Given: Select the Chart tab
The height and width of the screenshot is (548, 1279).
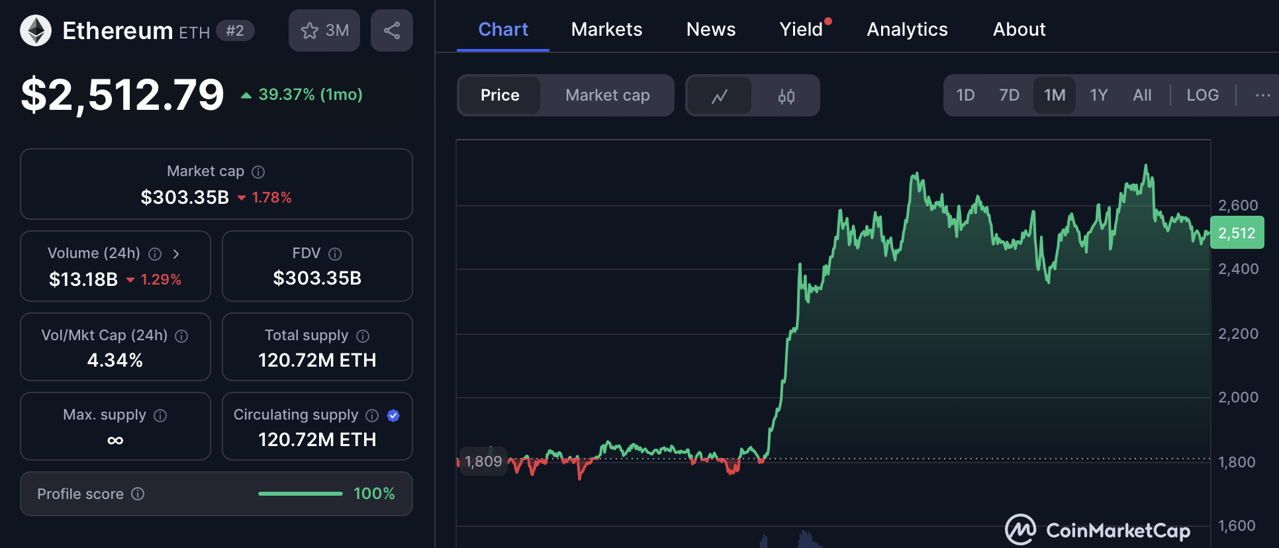Looking at the screenshot, I should click(503, 30).
